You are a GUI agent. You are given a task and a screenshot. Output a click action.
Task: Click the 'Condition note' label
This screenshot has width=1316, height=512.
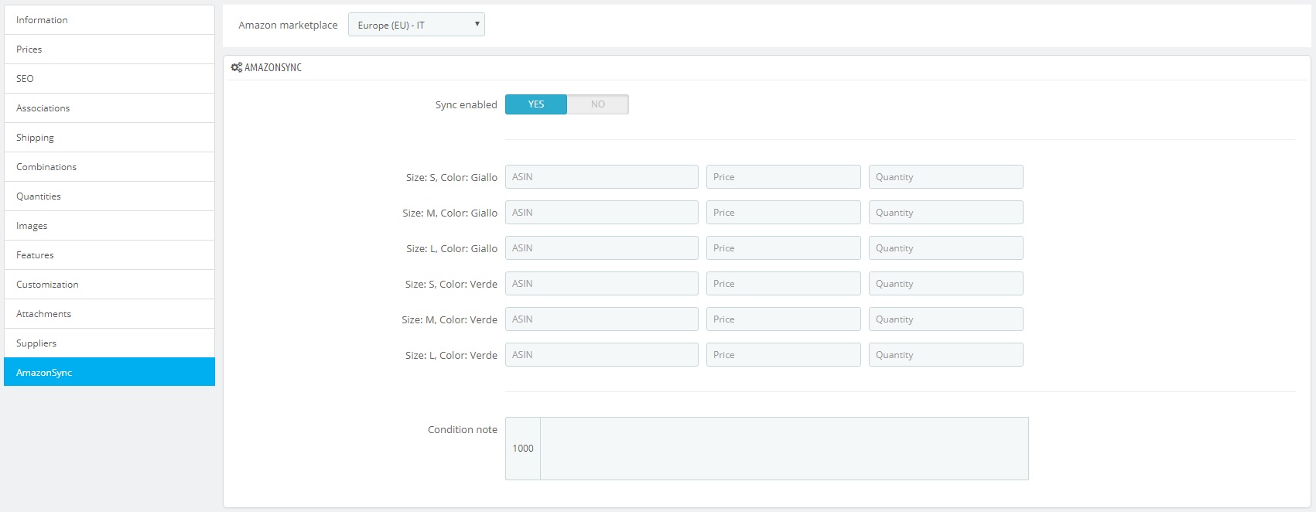tap(463, 430)
